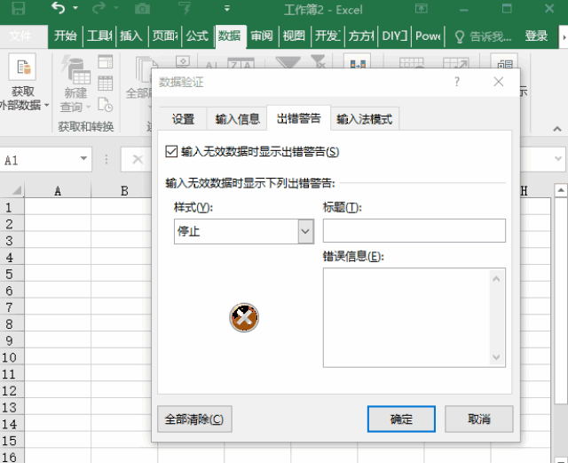Screen dimensions: 568x463
Task: Open the 方方格子 ribbon tab
Action: pos(361,36)
